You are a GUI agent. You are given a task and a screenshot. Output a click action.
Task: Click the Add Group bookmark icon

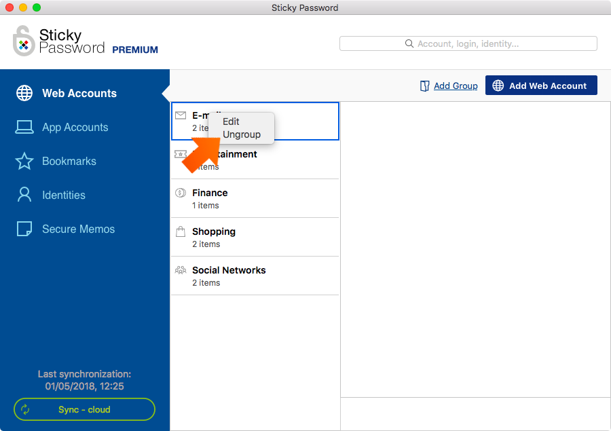tap(425, 86)
